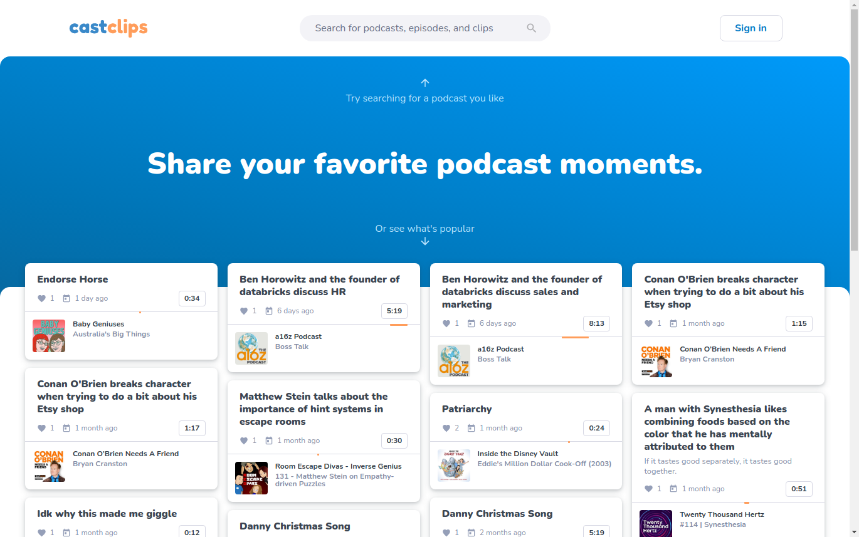Click the 0:12 duration badge
This screenshot has height=537, width=859.
pyautogui.click(x=192, y=532)
